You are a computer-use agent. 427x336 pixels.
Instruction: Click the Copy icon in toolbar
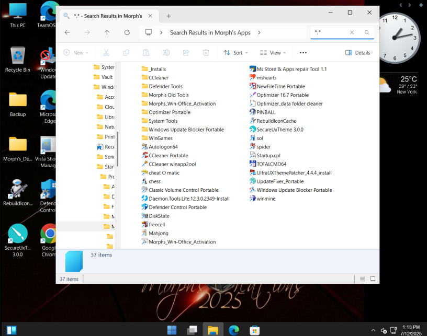click(x=126, y=53)
